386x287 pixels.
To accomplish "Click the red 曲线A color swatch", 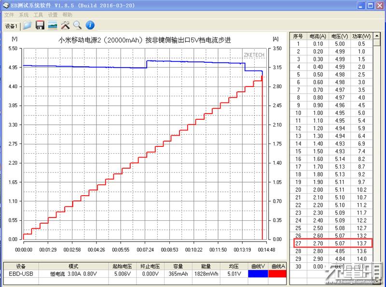I will pos(277,273).
